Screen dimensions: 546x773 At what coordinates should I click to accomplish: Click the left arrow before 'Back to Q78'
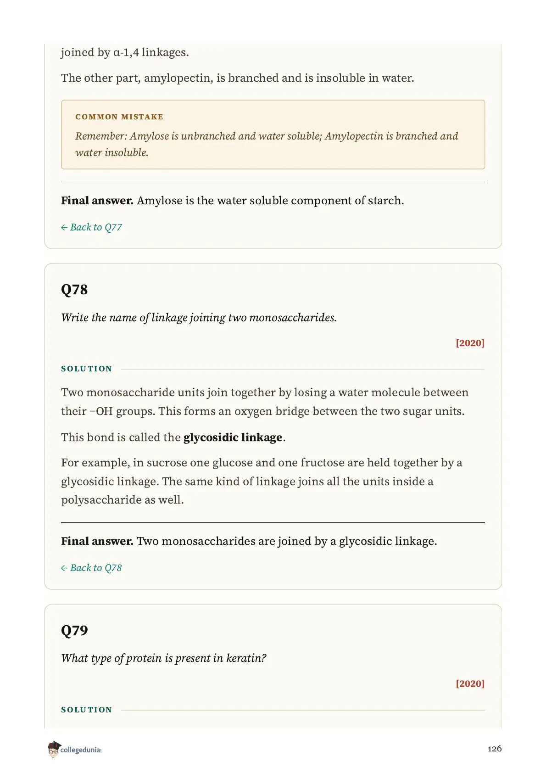coord(64,568)
